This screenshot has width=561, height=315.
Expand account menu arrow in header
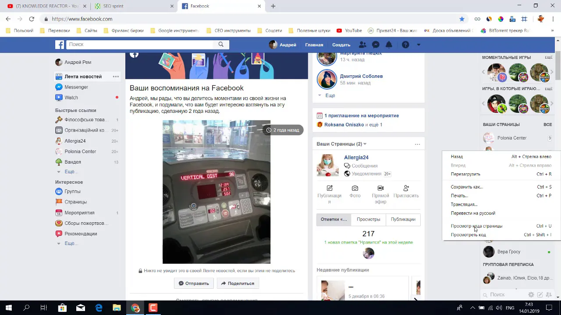[419, 45]
